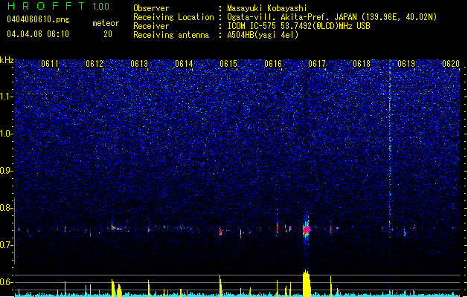Select observer name Masayuki Kobayashi

point(267,8)
